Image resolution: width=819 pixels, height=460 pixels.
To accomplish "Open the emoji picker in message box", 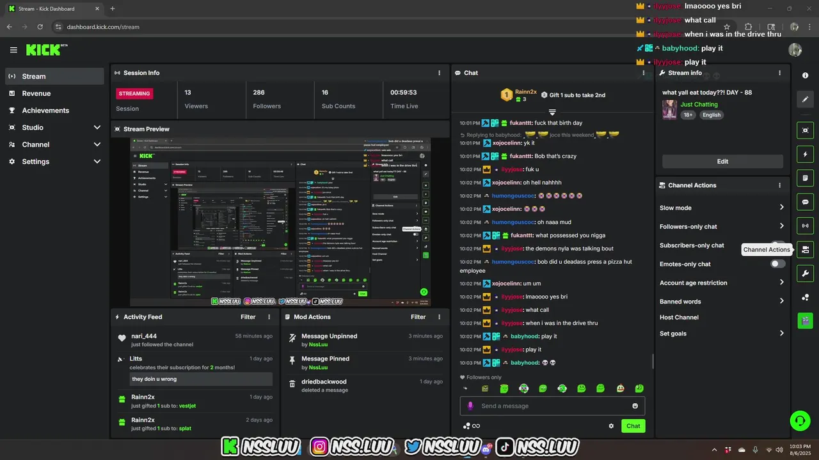I will point(635,406).
